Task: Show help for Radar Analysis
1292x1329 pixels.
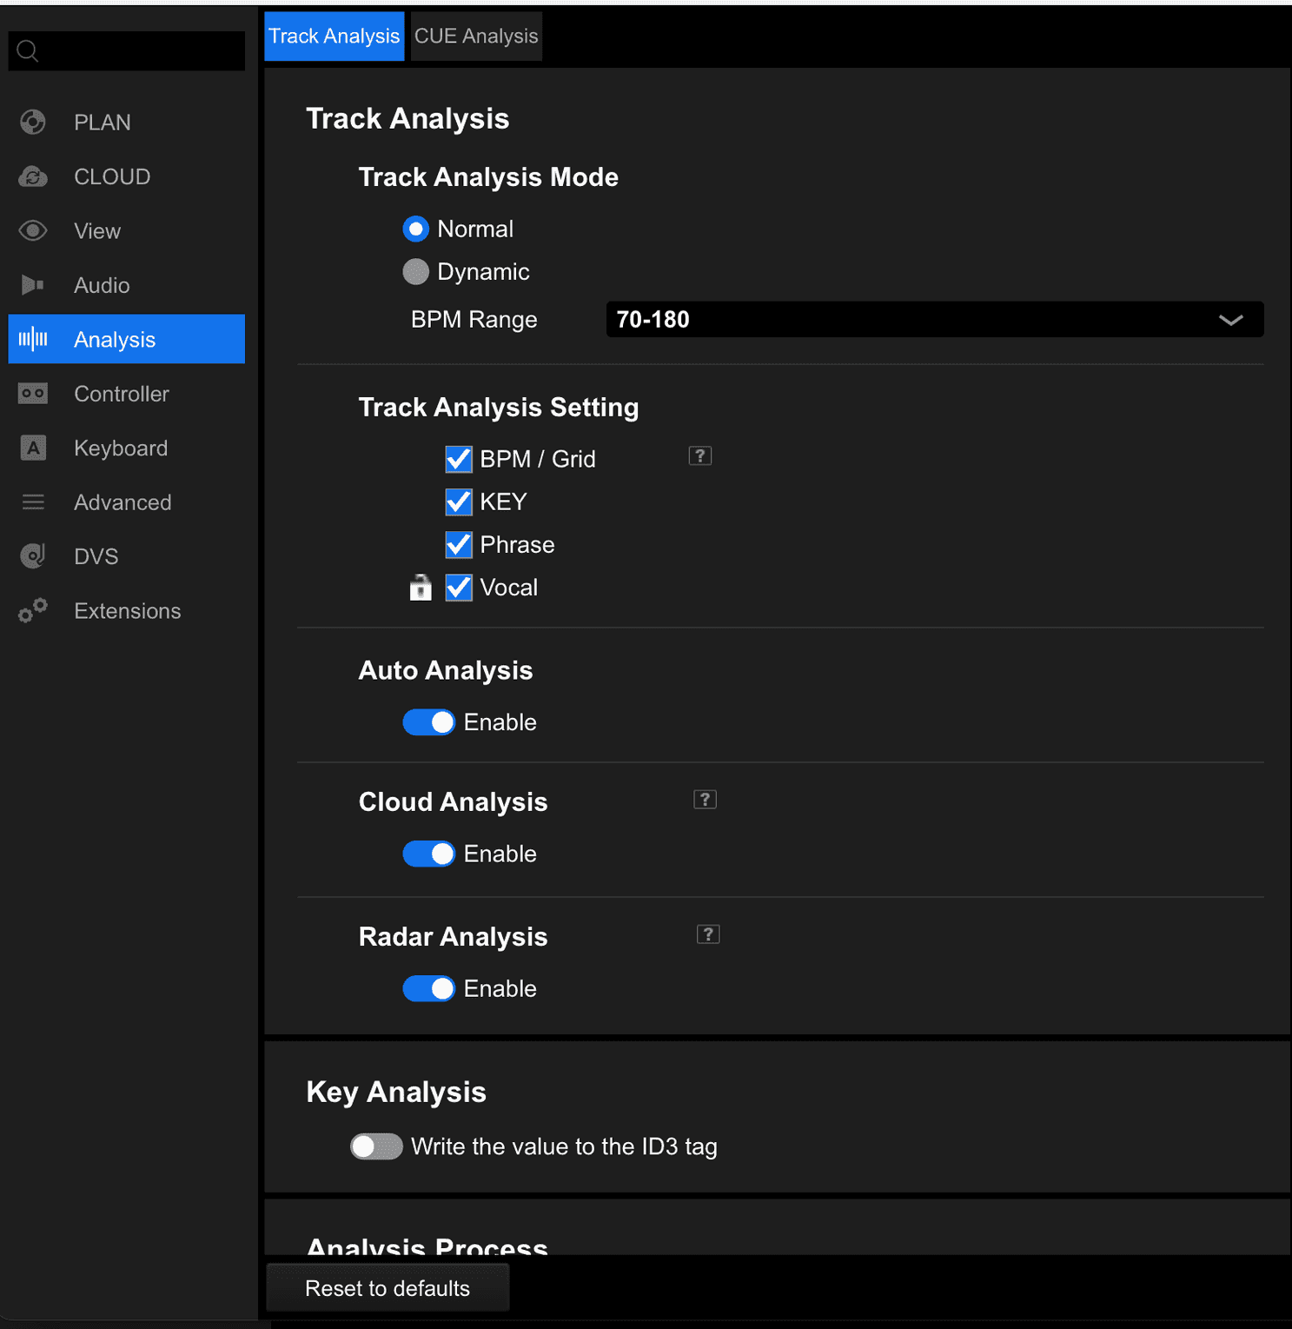Action: [x=707, y=934]
